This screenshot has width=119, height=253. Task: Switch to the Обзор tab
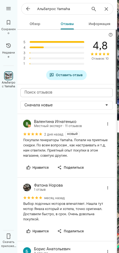[x=35, y=24]
